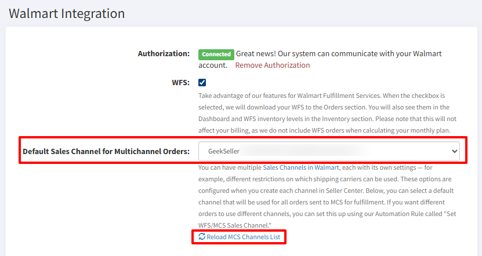Click the Walmart Integration page heading
482x256 pixels.
point(67,12)
